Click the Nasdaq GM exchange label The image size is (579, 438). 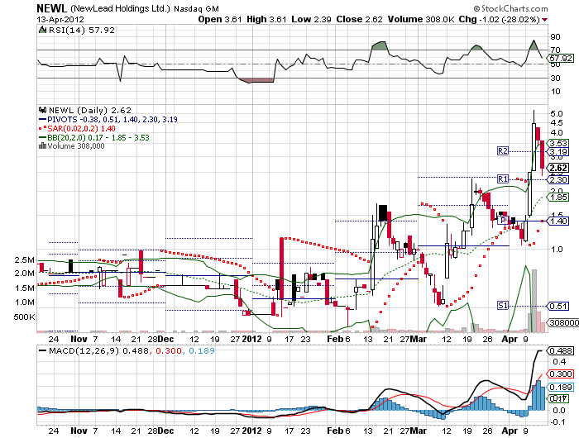[x=196, y=9]
